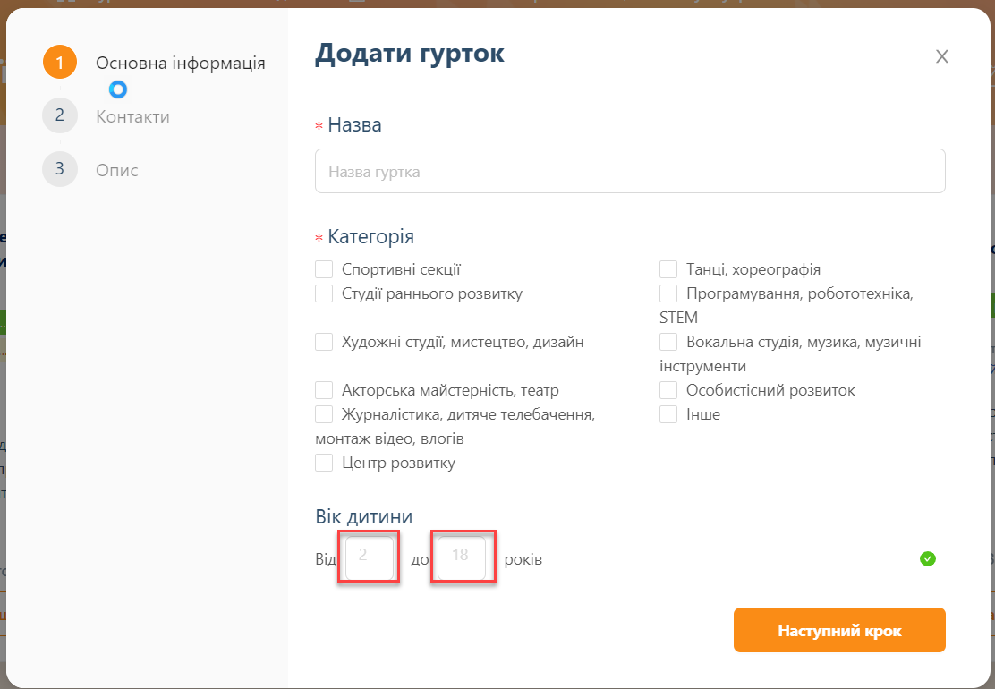
Task: Click the Додати гурток heading
Action: tap(409, 54)
